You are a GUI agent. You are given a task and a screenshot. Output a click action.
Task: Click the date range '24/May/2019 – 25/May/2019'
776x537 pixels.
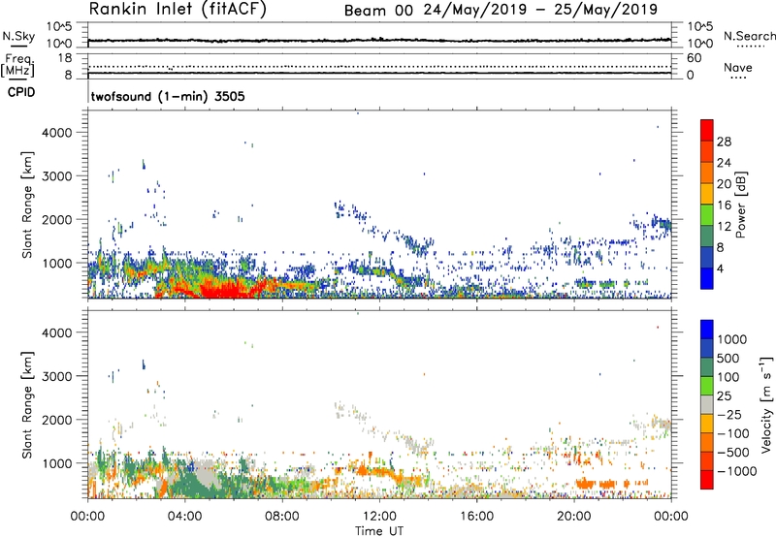click(540, 10)
